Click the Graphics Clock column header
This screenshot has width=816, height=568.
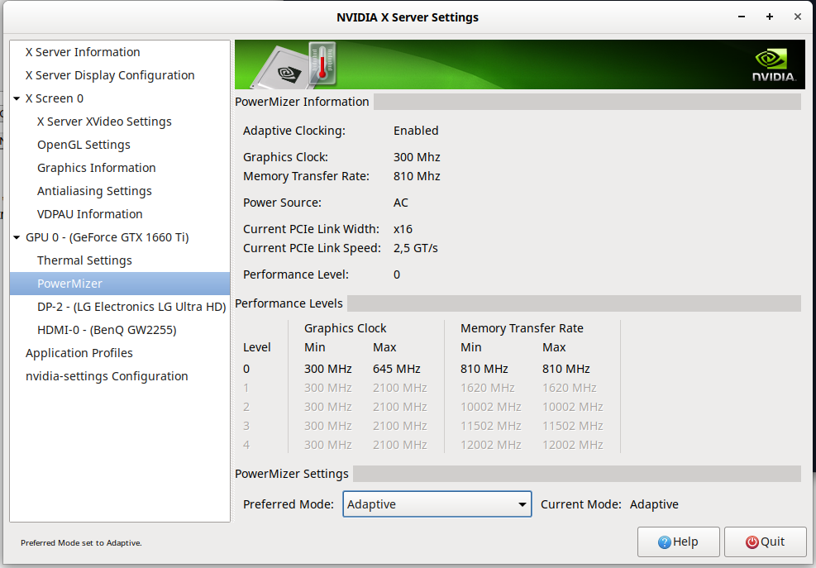[x=345, y=328]
